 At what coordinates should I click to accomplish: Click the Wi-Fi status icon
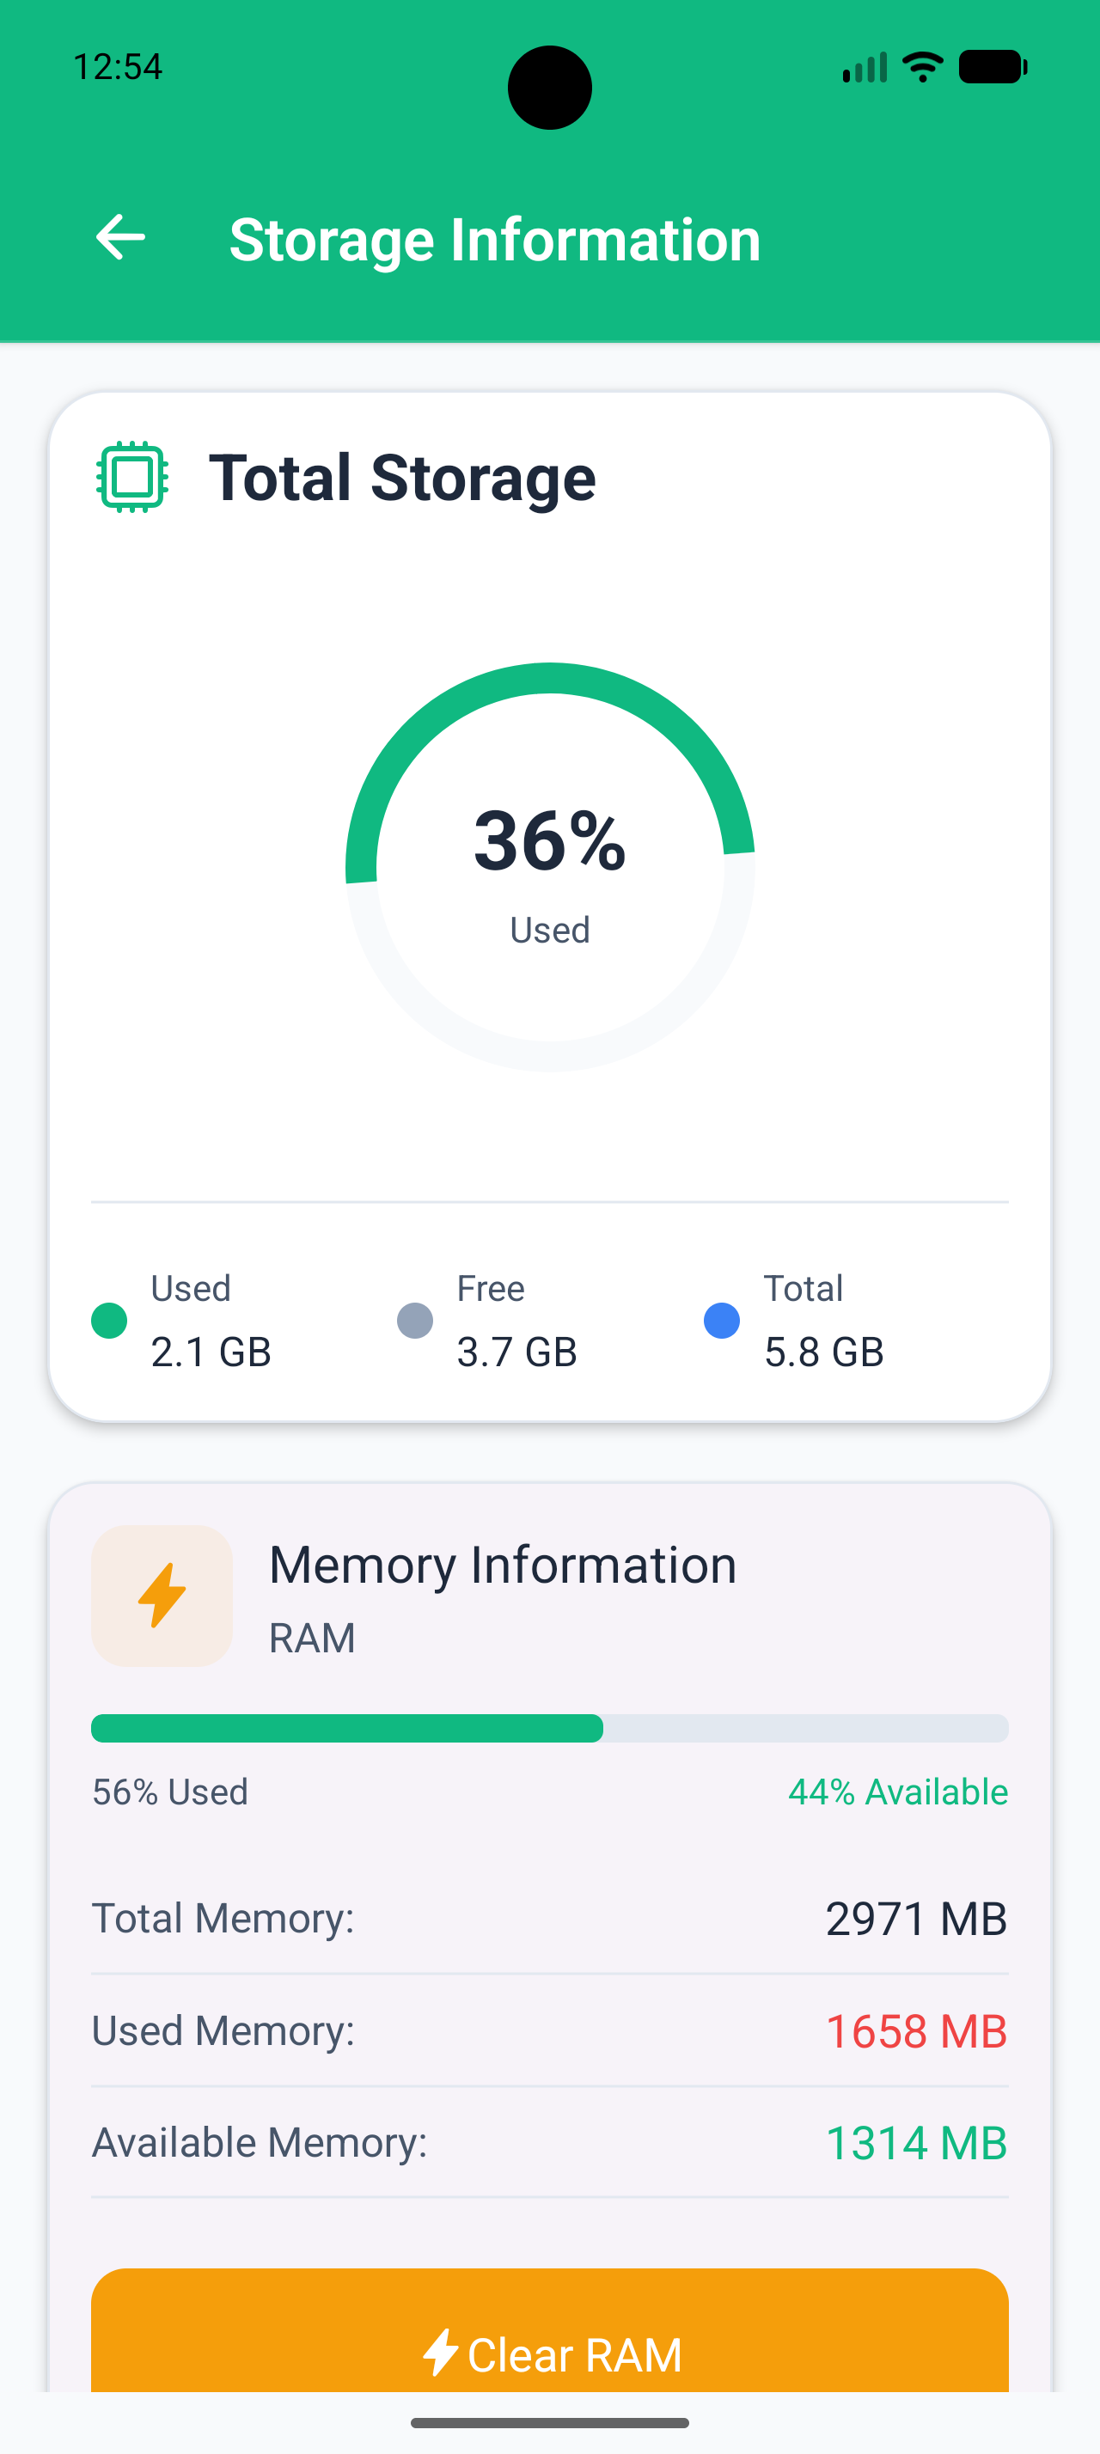(x=922, y=67)
